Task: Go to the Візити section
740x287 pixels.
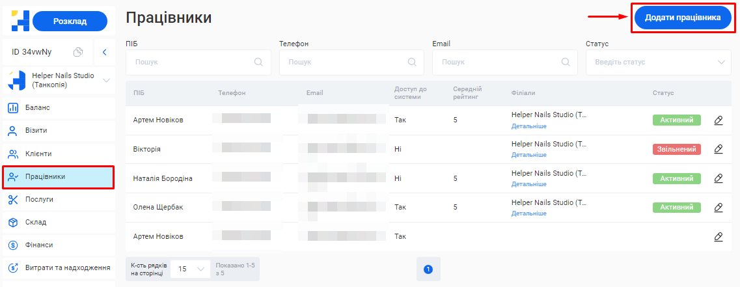Action: tap(36, 131)
